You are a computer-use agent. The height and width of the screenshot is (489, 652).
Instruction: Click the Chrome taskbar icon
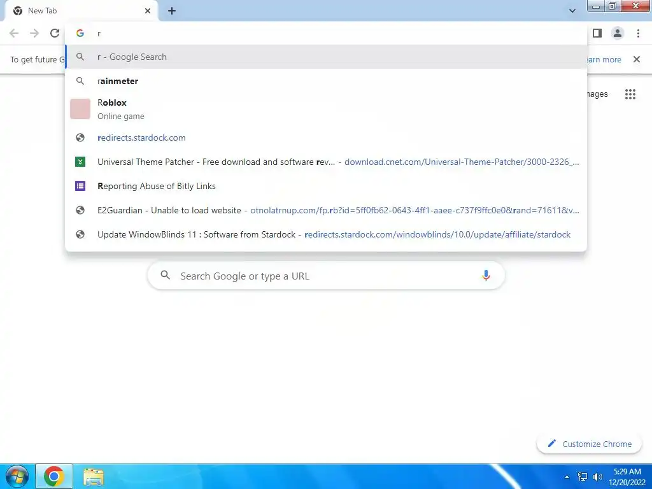point(54,476)
